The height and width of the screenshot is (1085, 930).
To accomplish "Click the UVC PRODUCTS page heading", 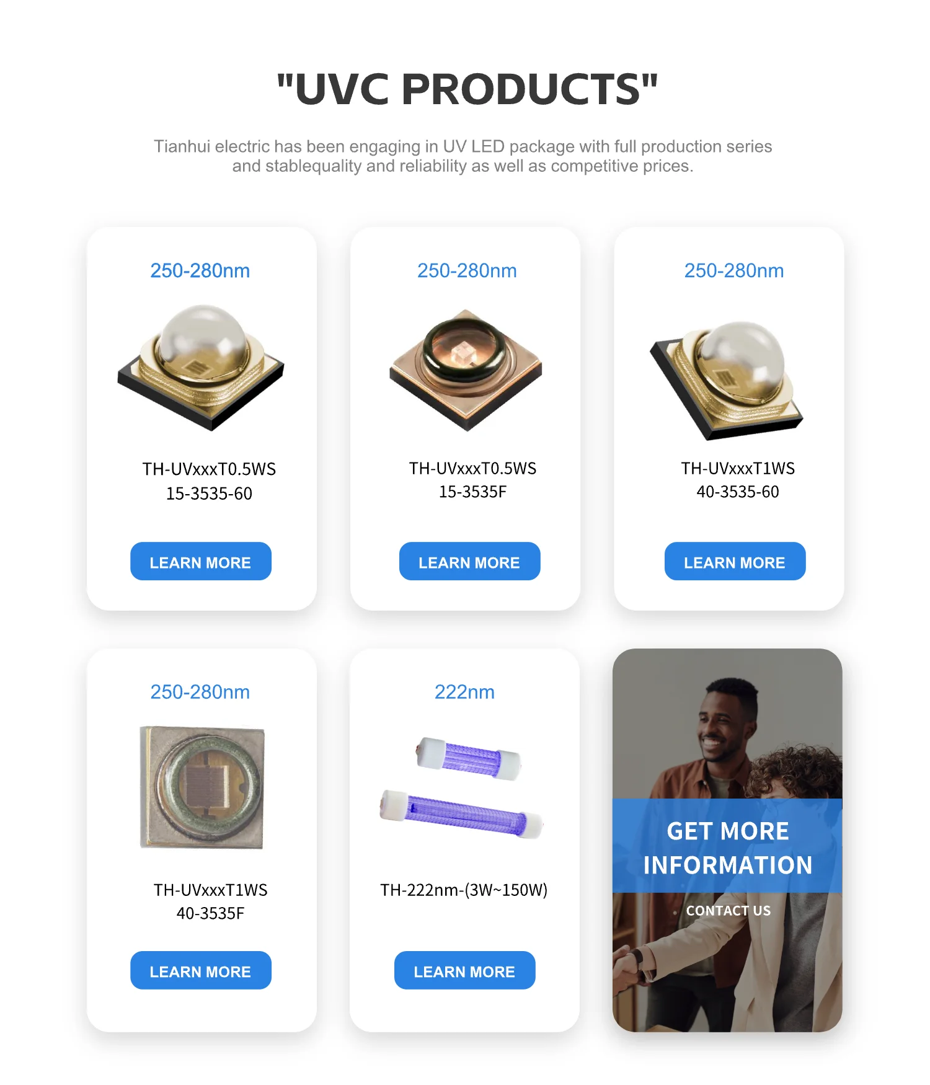I will pyautogui.click(x=466, y=89).
